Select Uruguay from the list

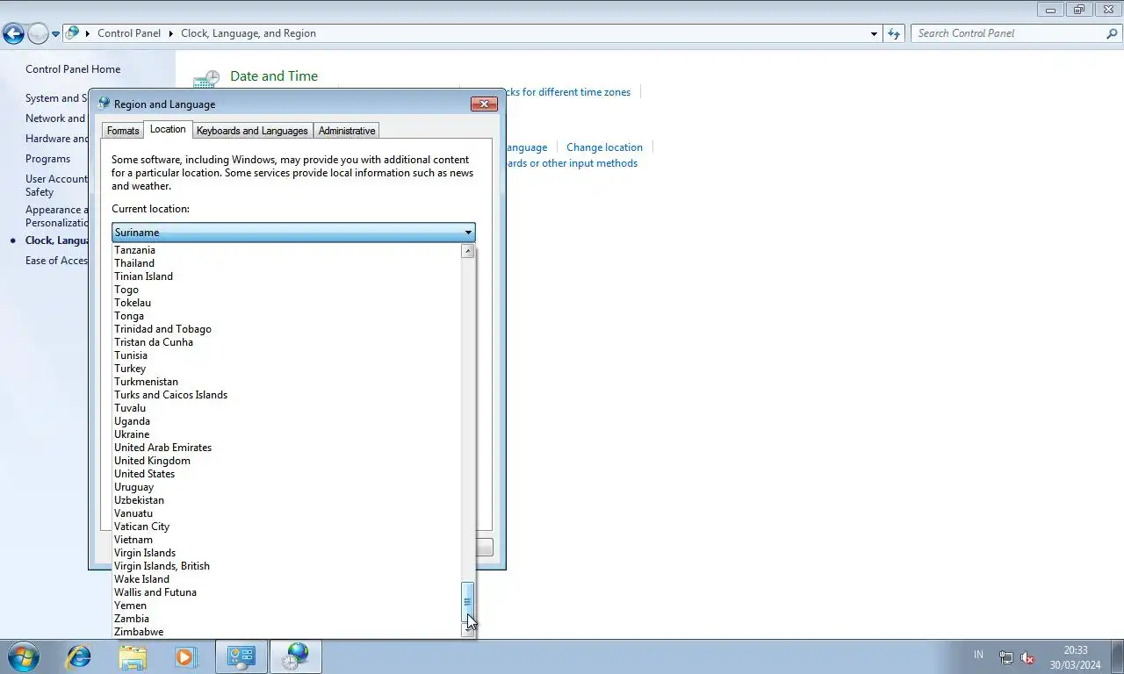click(287, 487)
